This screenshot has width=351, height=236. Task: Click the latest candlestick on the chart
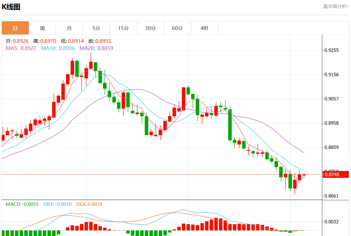click(x=304, y=175)
